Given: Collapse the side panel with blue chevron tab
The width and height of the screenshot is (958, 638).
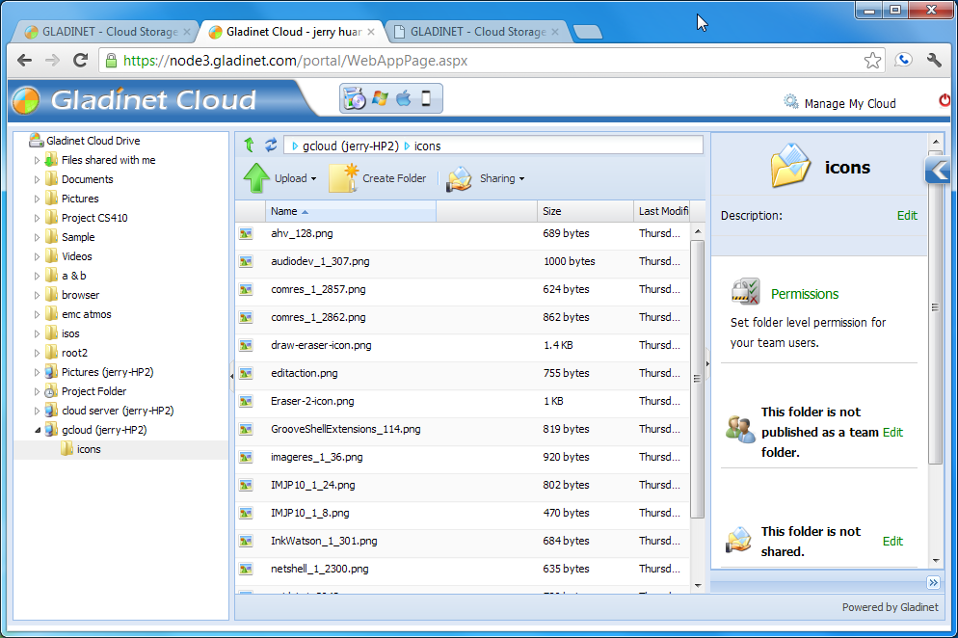Looking at the screenshot, I should click(x=937, y=170).
